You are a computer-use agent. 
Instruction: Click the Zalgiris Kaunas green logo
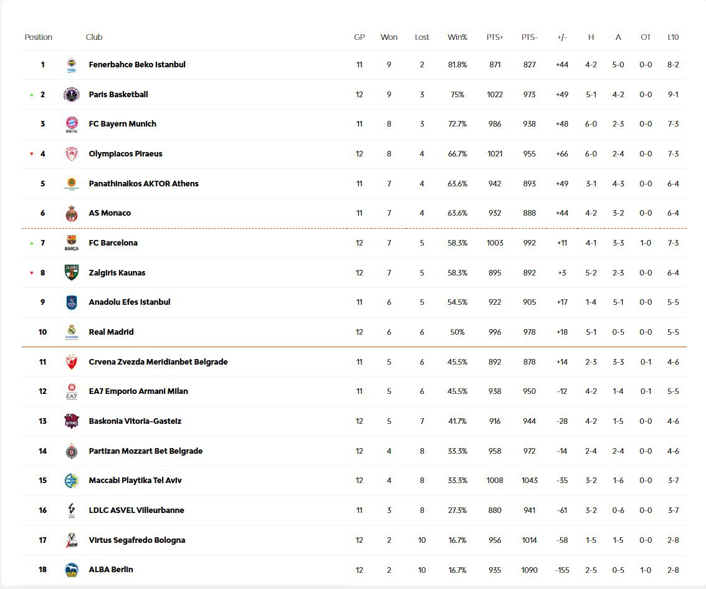72,272
